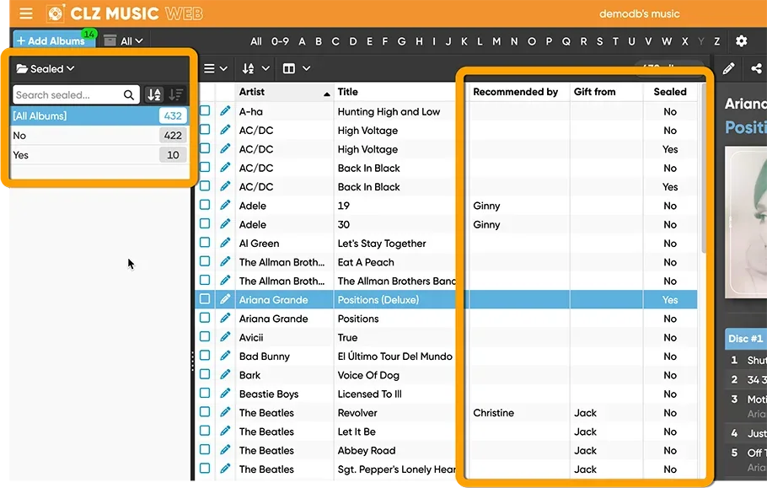Click the Search sealed input field
The height and width of the screenshot is (488, 767).
click(68, 95)
